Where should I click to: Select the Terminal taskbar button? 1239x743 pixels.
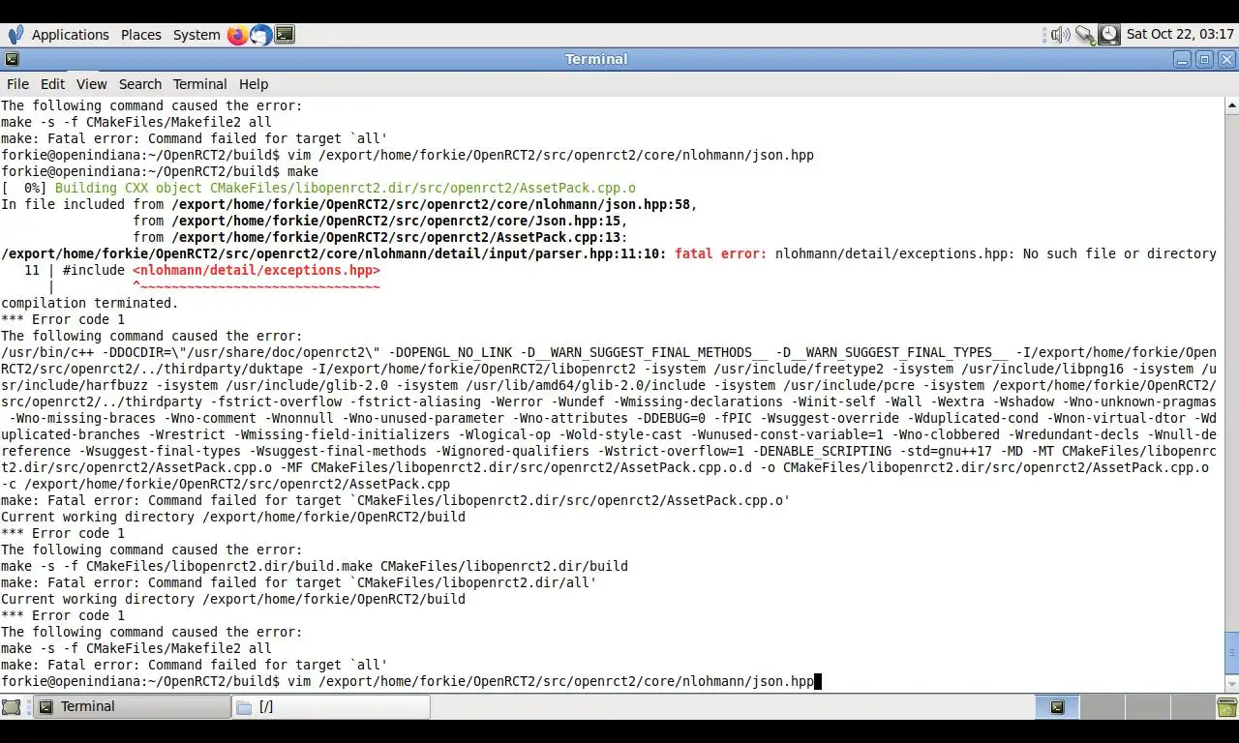pyautogui.click(x=134, y=707)
